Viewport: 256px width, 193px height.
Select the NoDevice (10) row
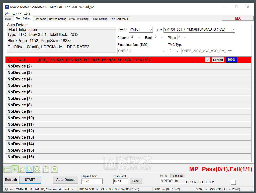coord(128,118)
